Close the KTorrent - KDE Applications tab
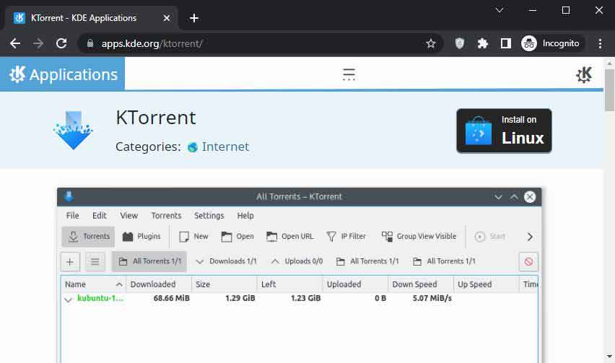The image size is (615, 363). (x=167, y=18)
